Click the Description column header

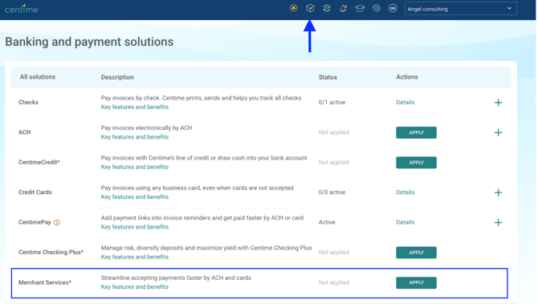point(117,77)
